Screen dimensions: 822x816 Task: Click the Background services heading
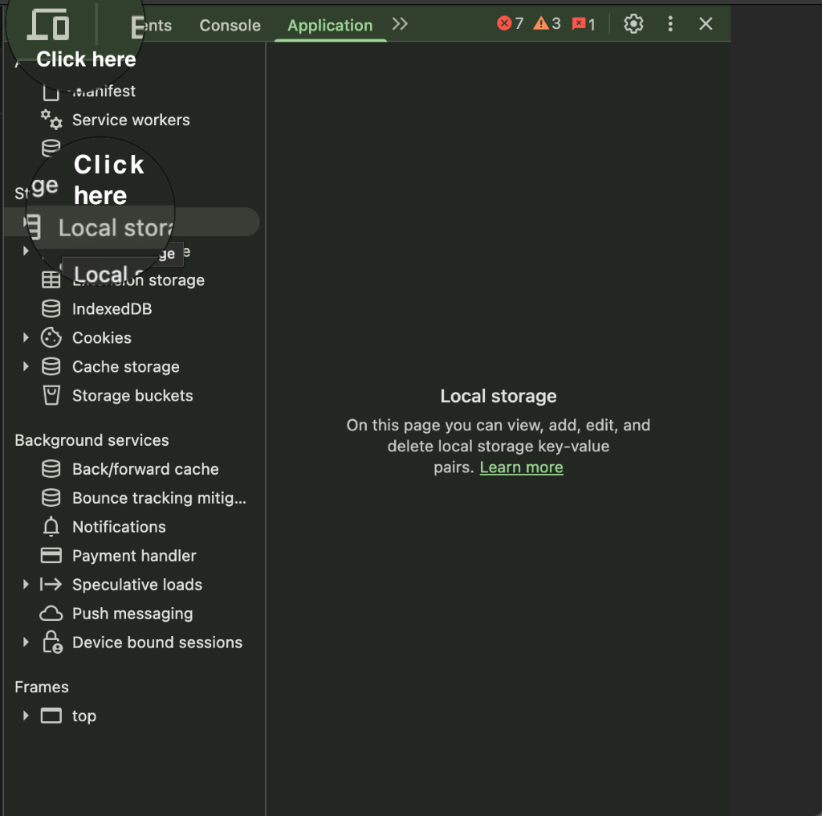pyautogui.click(x=92, y=440)
